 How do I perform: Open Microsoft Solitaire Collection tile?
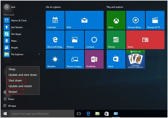coord(135,59)
